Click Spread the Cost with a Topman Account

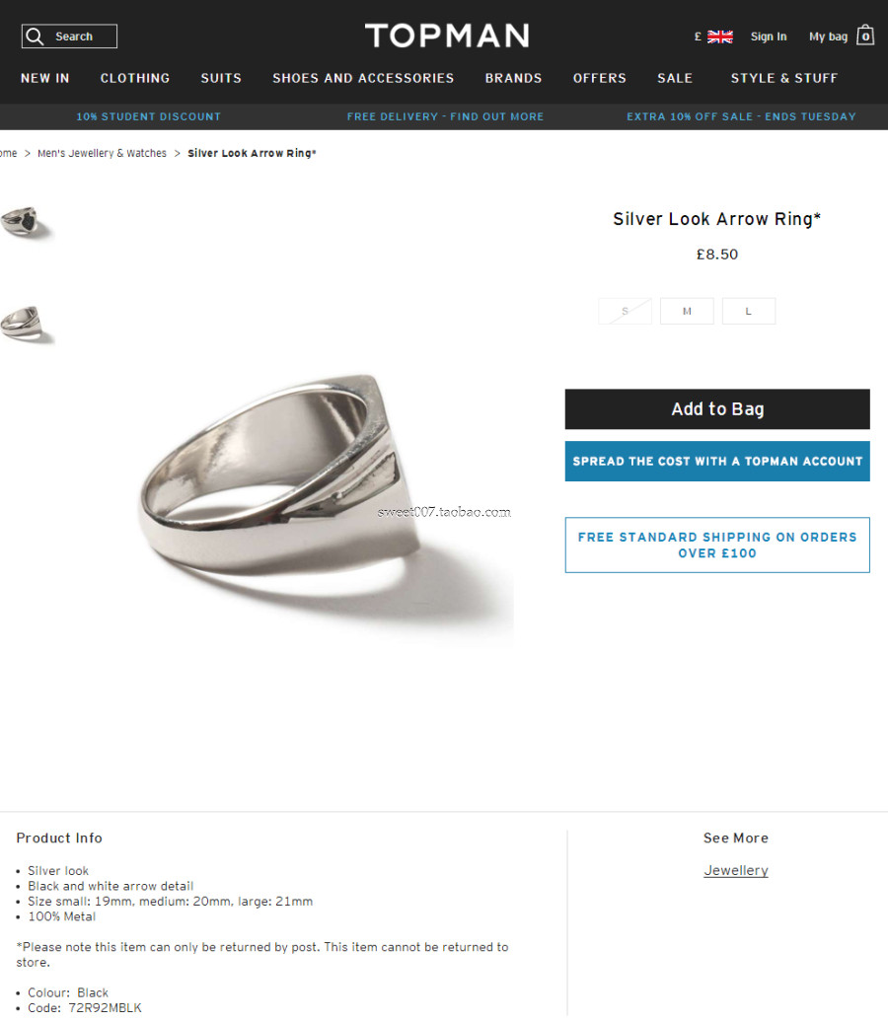tap(717, 462)
